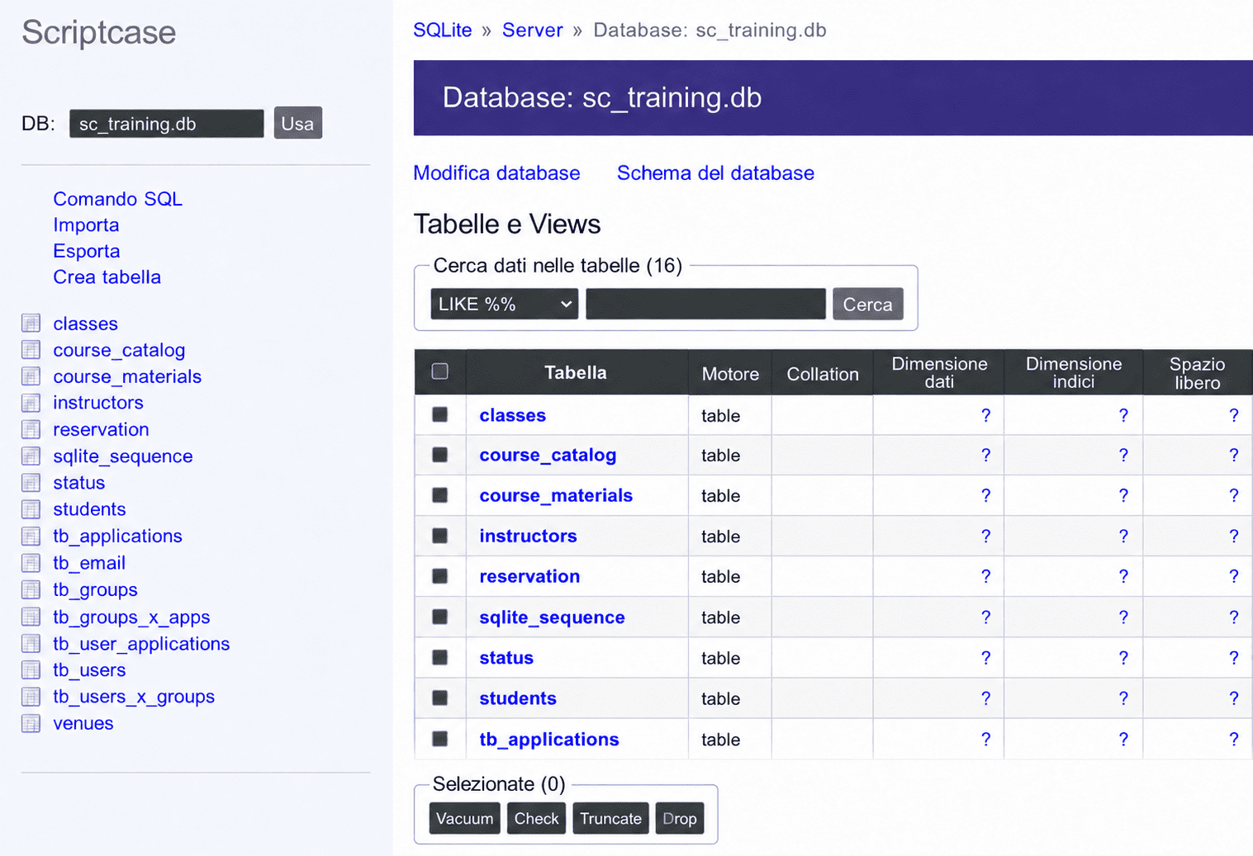Open Esporta in sidebar menu
Viewport: 1253px width, 856px height.
(x=87, y=251)
